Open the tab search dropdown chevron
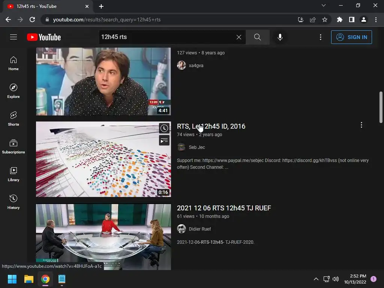Viewport: 384px width, 288px height. [324, 5]
